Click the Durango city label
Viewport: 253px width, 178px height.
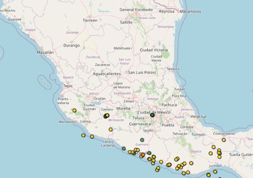pos(72,45)
